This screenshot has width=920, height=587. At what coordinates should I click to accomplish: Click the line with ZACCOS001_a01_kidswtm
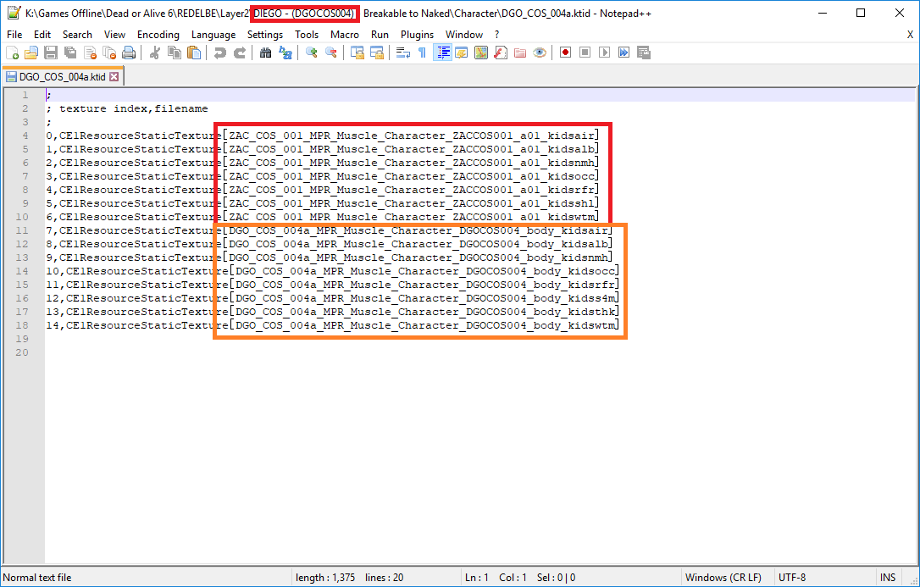pos(323,217)
